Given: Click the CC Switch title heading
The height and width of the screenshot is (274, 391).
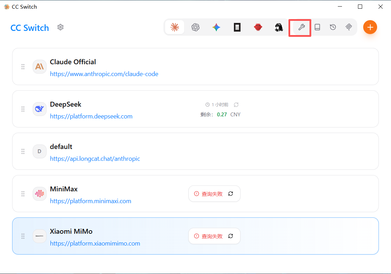Looking at the screenshot, I should (30, 28).
